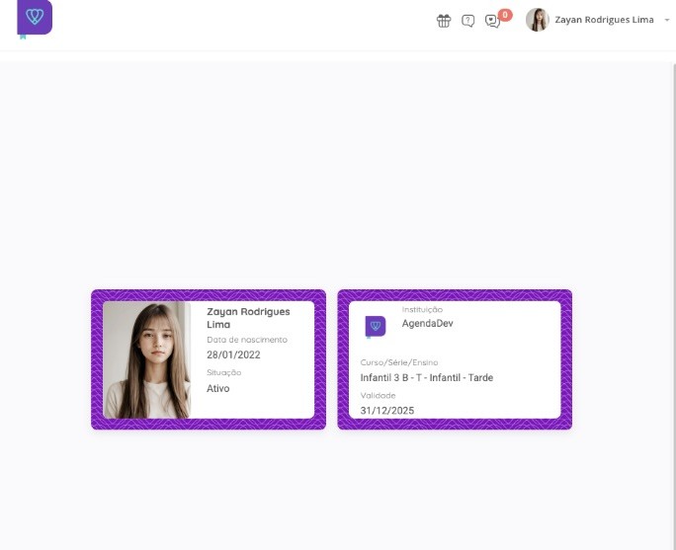Expand the Zayan Rodrigues Lima account dropdown arrow
The height and width of the screenshot is (550, 676).
pyautogui.click(x=666, y=20)
